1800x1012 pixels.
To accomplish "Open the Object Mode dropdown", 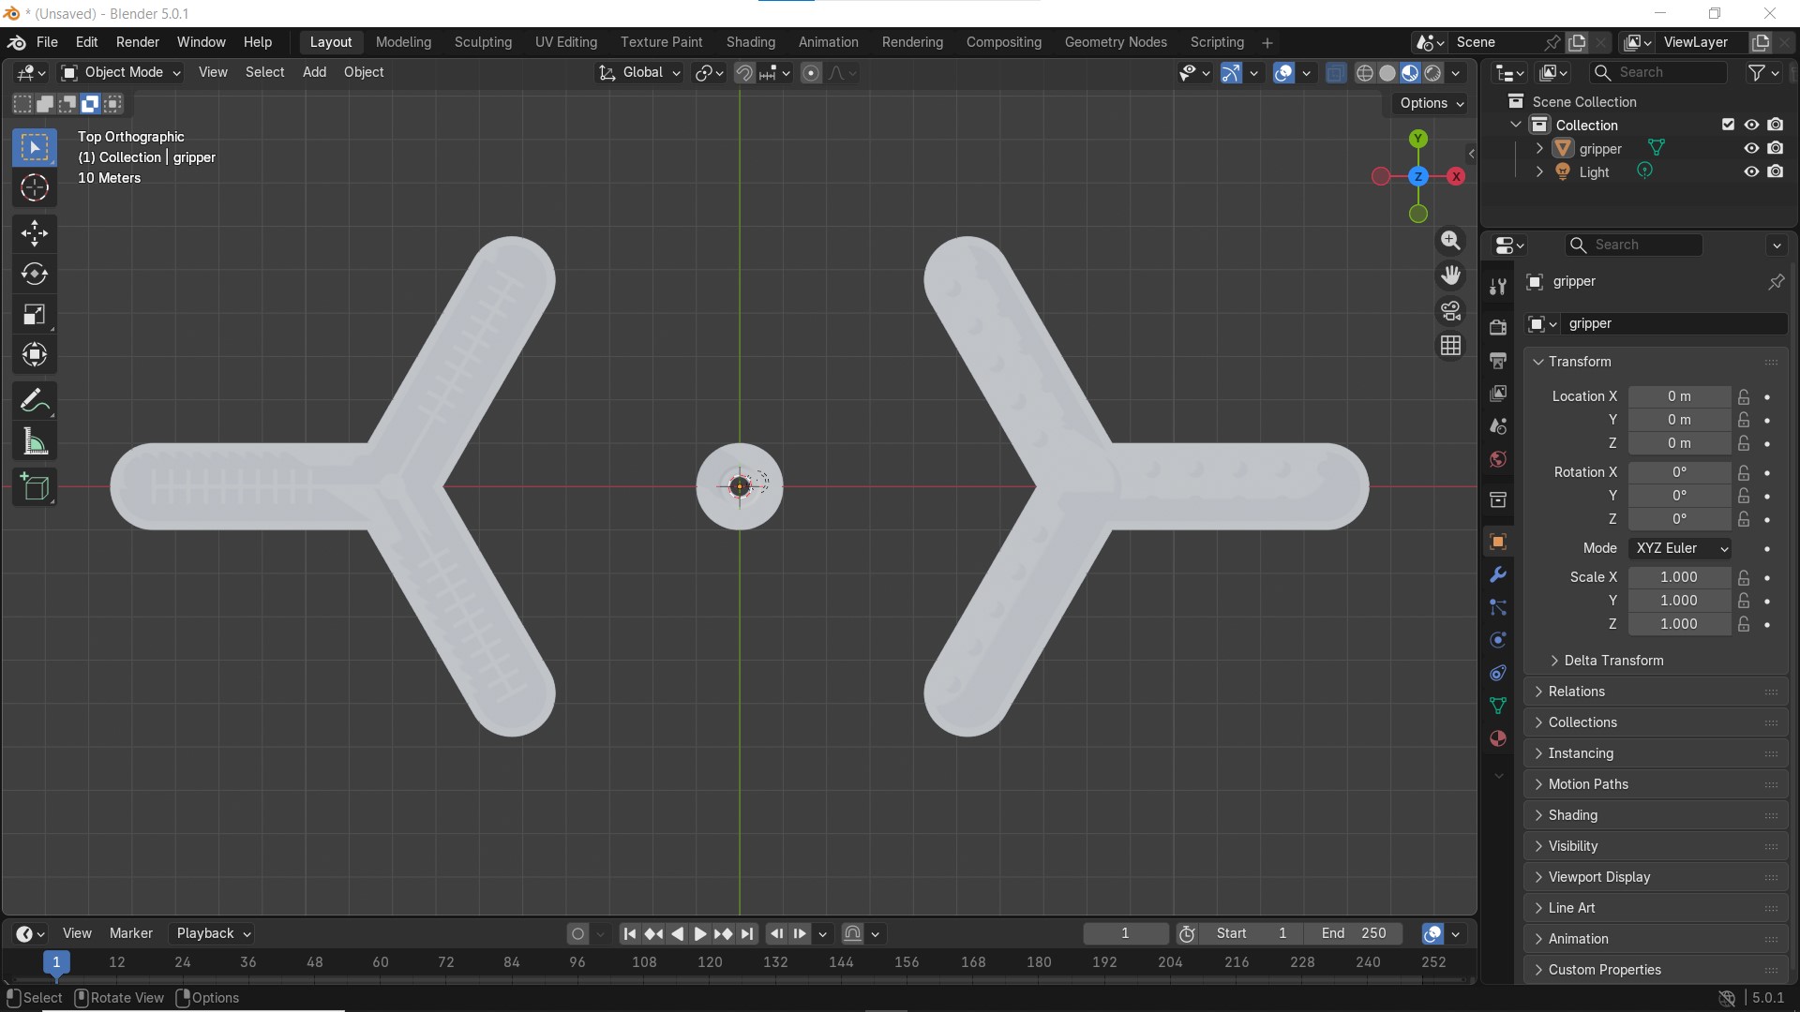I will (x=121, y=72).
